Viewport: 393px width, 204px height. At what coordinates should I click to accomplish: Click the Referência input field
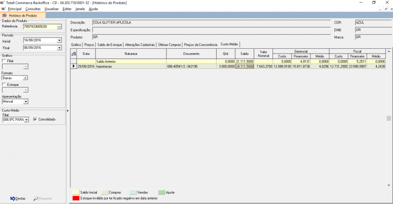point(39,27)
